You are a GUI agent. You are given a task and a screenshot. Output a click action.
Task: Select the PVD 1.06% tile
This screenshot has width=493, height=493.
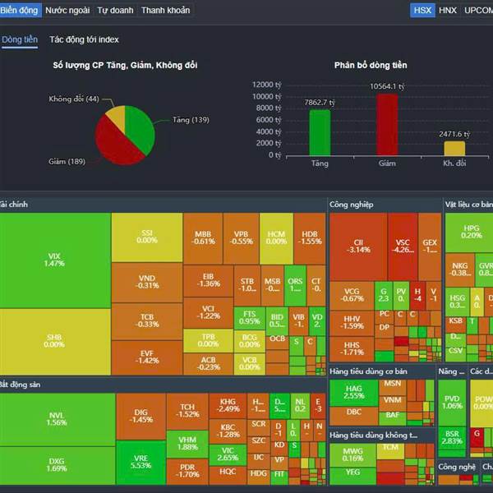click(452, 403)
